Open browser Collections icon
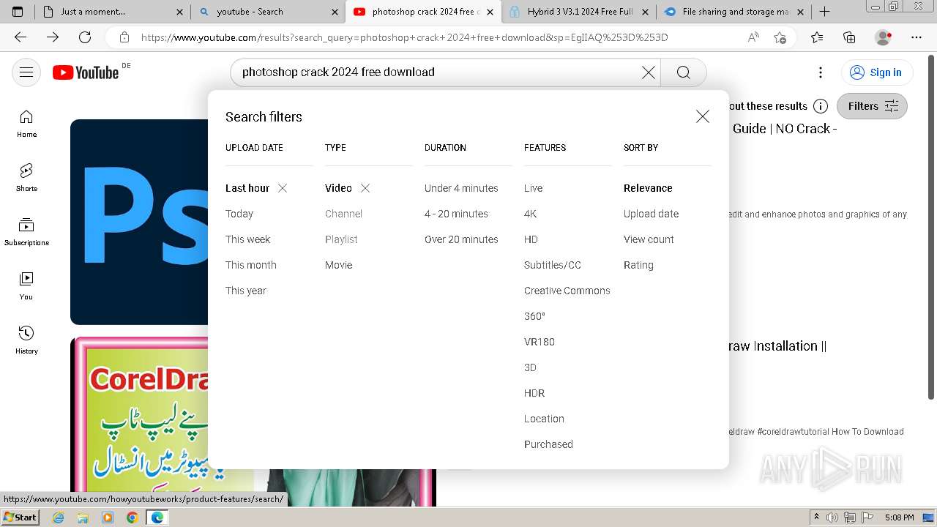Screen dimensions: 937x527 pyautogui.click(x=849, y=37)
